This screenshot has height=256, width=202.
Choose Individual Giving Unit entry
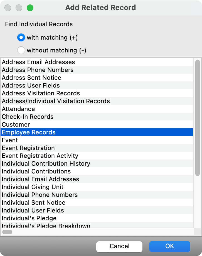coord(33,187)
